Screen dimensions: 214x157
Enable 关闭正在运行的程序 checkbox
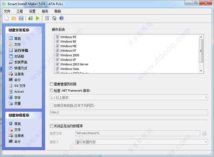pyautogui.click(x=51, y=126)
